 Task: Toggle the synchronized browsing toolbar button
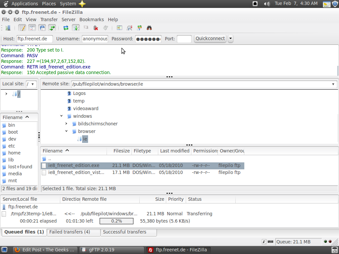[139, 28]
